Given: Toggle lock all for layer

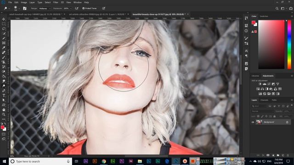Looking at the screenshot, I should pos(275,116).
